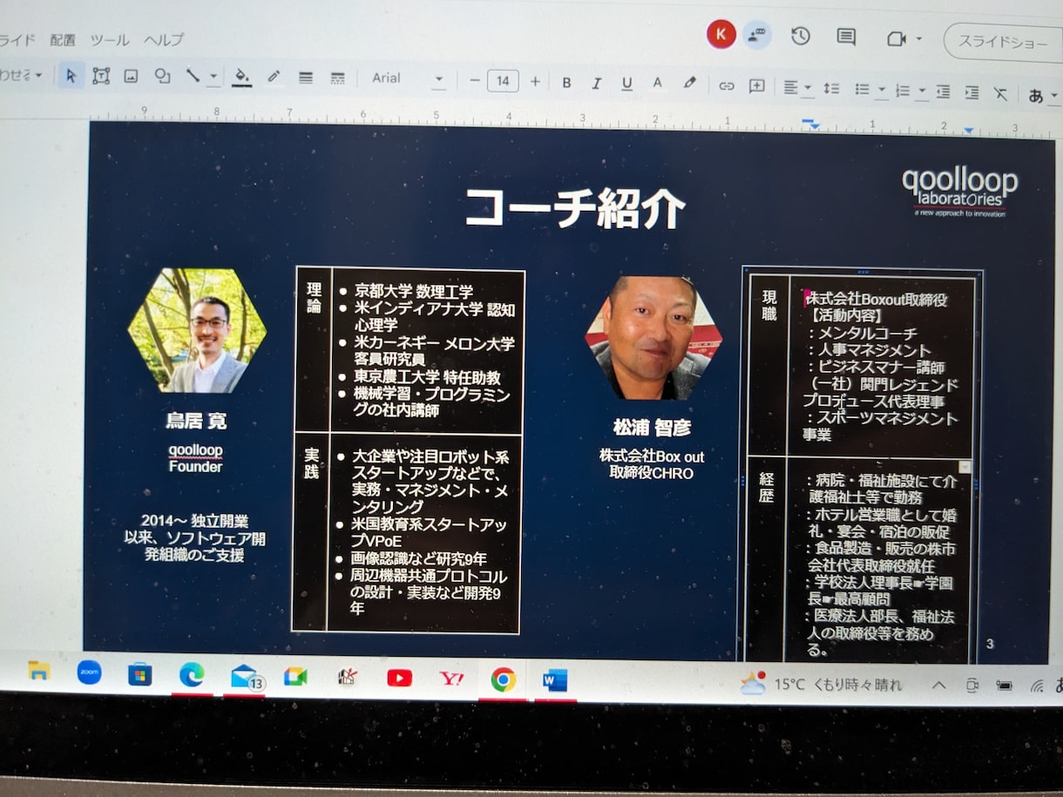The width and height of the screenshot is (1063, 797).
Task: Click the decrease indent icon
Action: [943, 91]
